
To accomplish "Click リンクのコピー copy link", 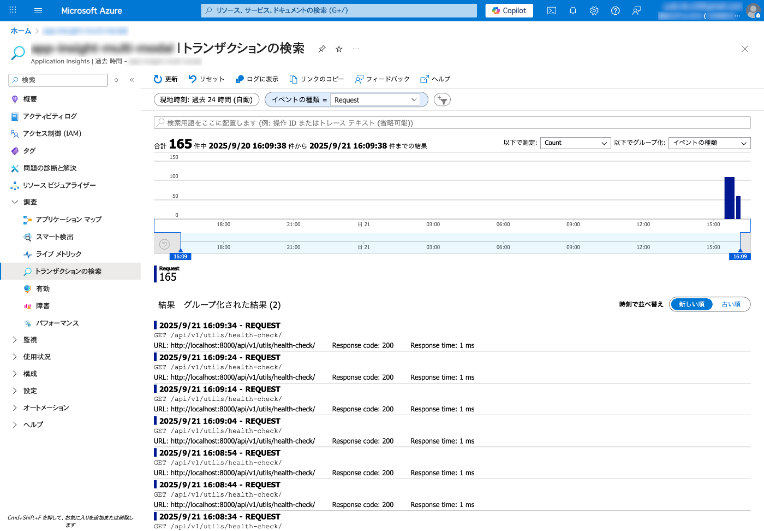I will 317,79.
